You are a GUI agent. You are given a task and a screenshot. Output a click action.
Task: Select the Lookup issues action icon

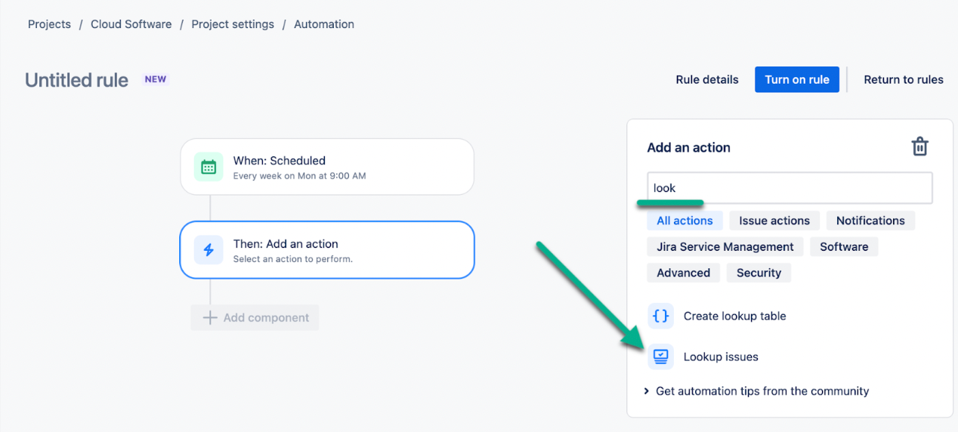661,356
